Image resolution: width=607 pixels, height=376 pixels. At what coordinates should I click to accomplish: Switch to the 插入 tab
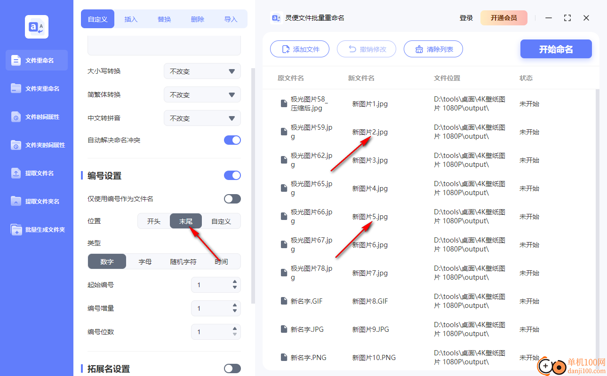click(131, 19)
